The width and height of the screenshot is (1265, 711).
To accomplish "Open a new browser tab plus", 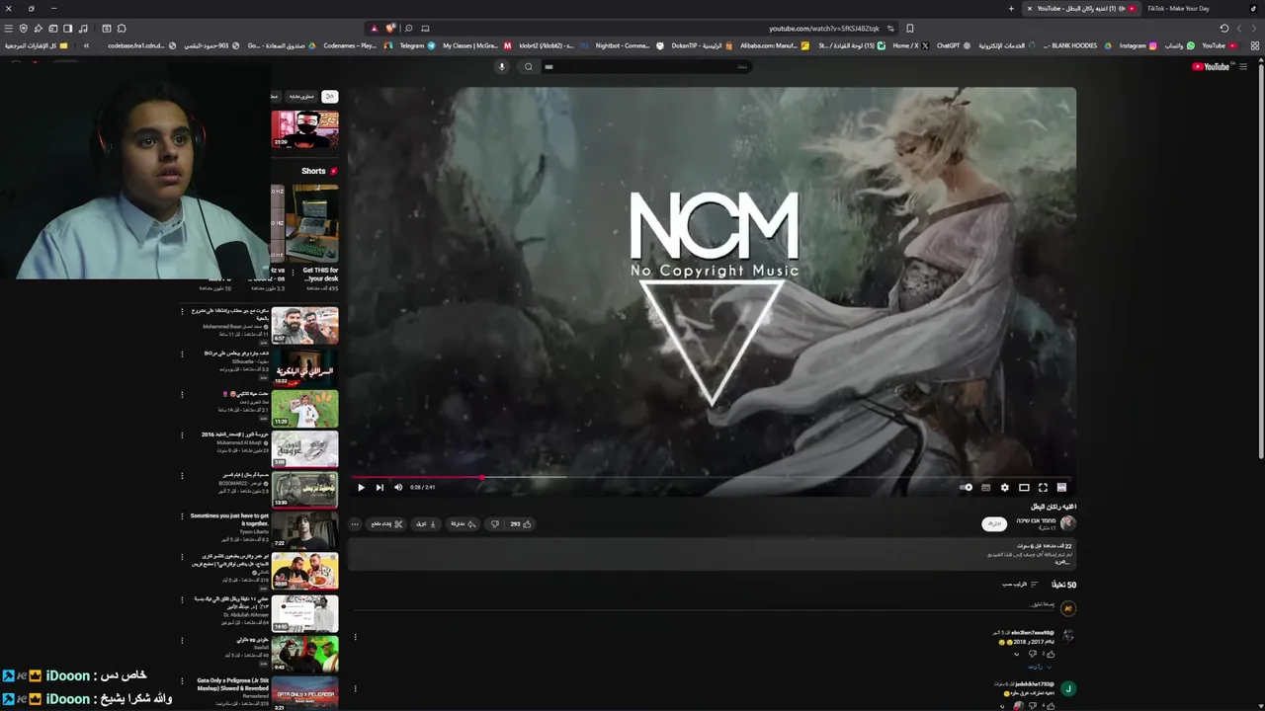I will click(x=1011, y=8).
